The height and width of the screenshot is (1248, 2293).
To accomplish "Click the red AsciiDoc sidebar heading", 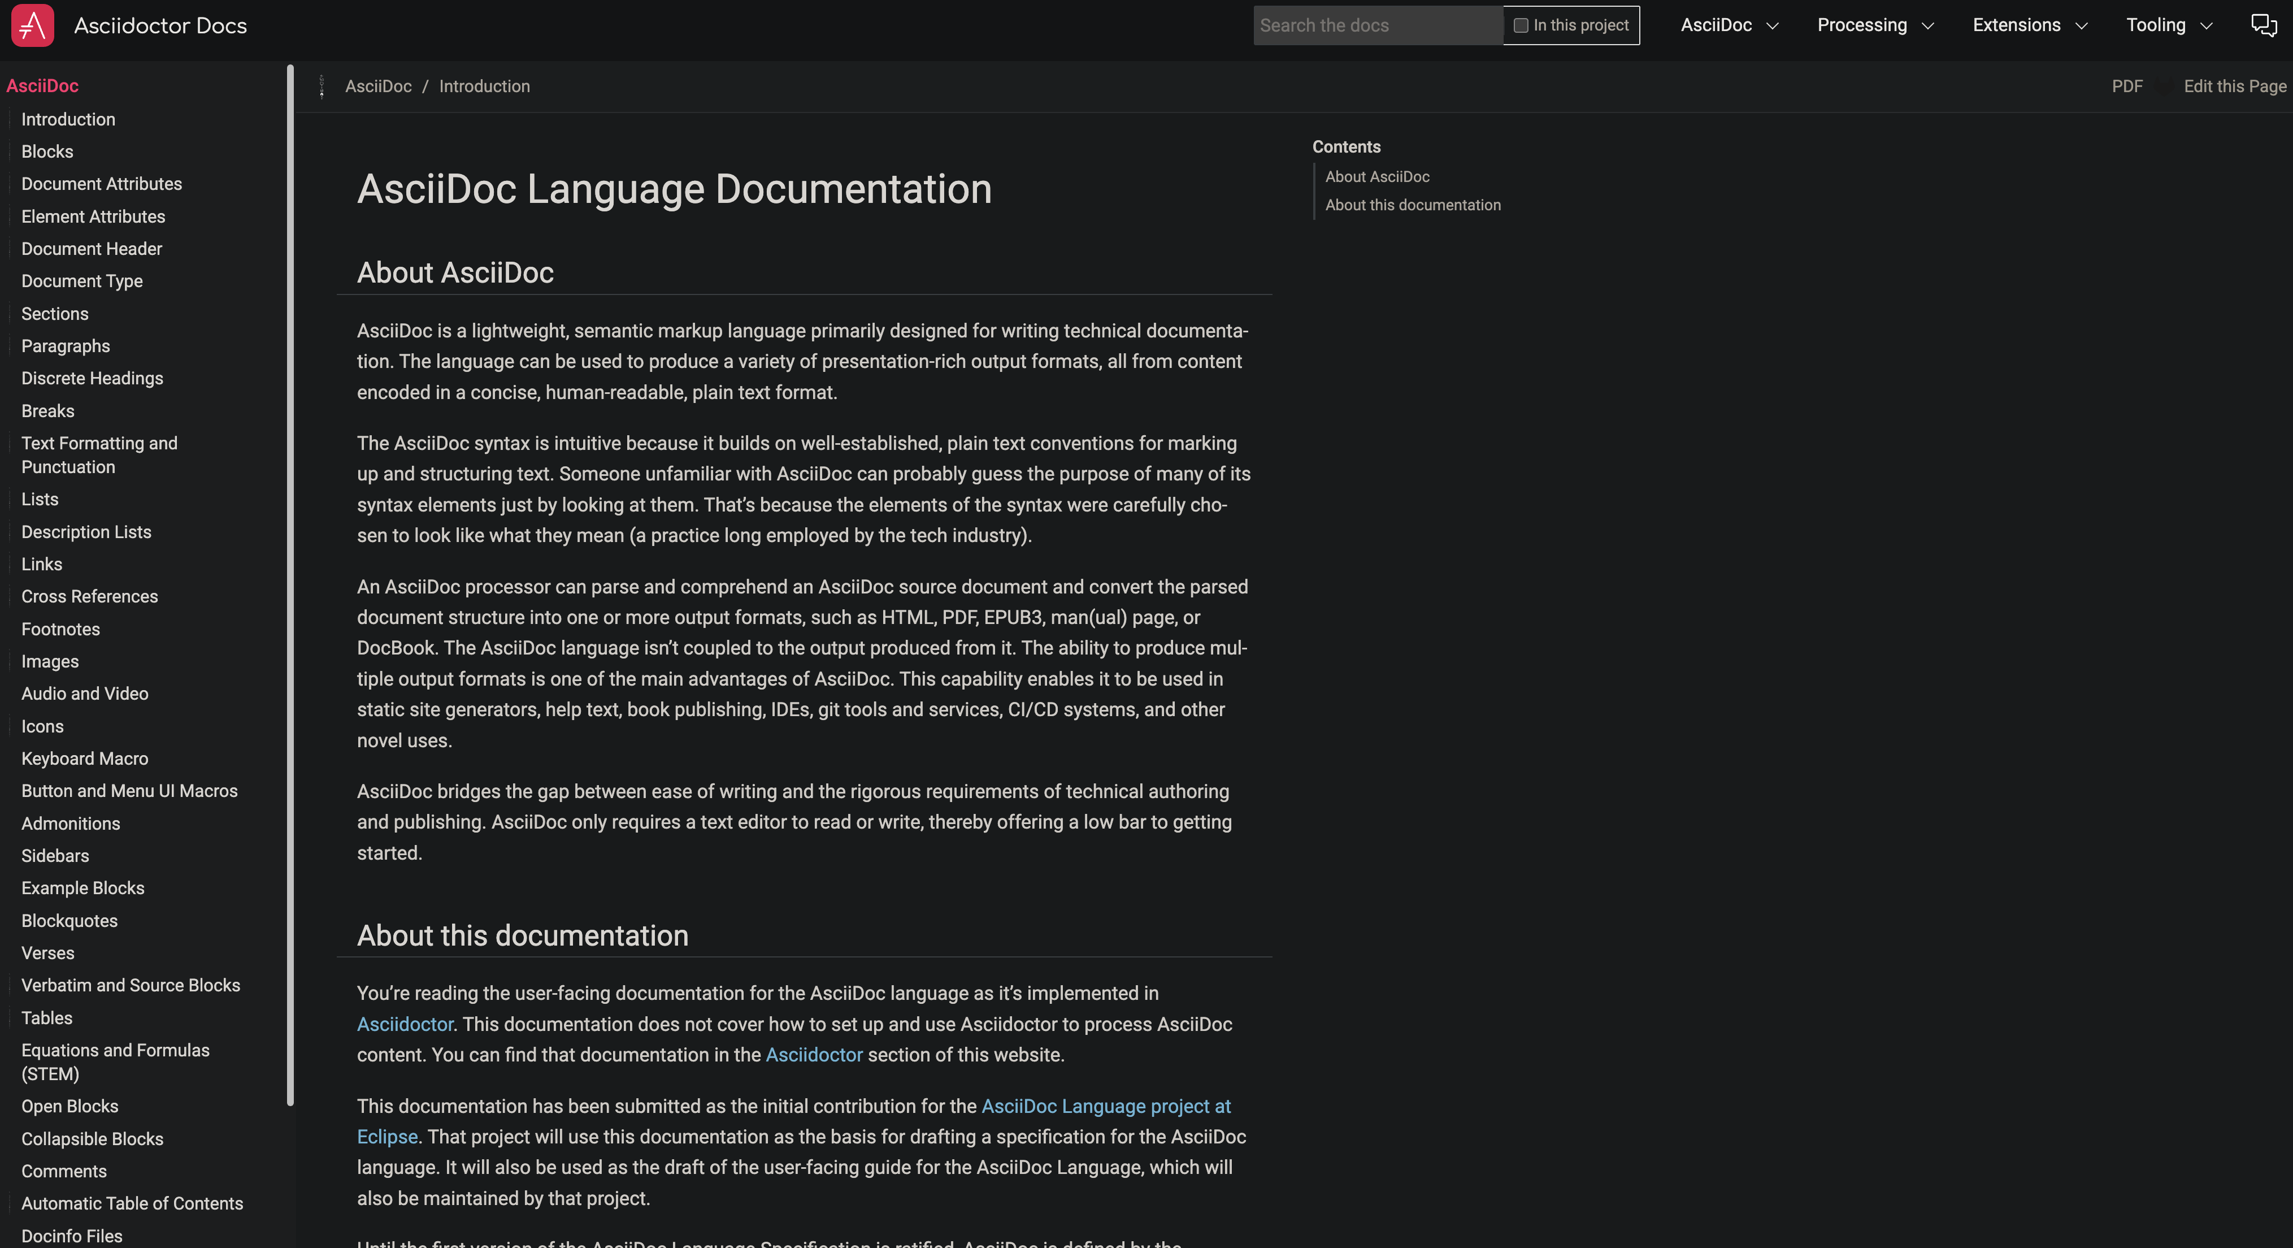I will [43, 85].
